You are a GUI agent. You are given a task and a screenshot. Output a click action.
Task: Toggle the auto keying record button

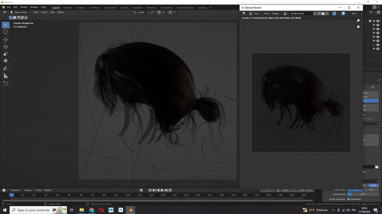coord(141,190)
